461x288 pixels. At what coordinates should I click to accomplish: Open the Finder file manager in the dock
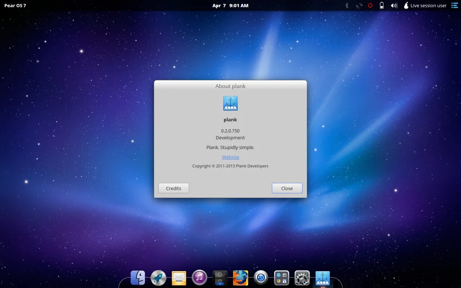click(x=138, y=278)
